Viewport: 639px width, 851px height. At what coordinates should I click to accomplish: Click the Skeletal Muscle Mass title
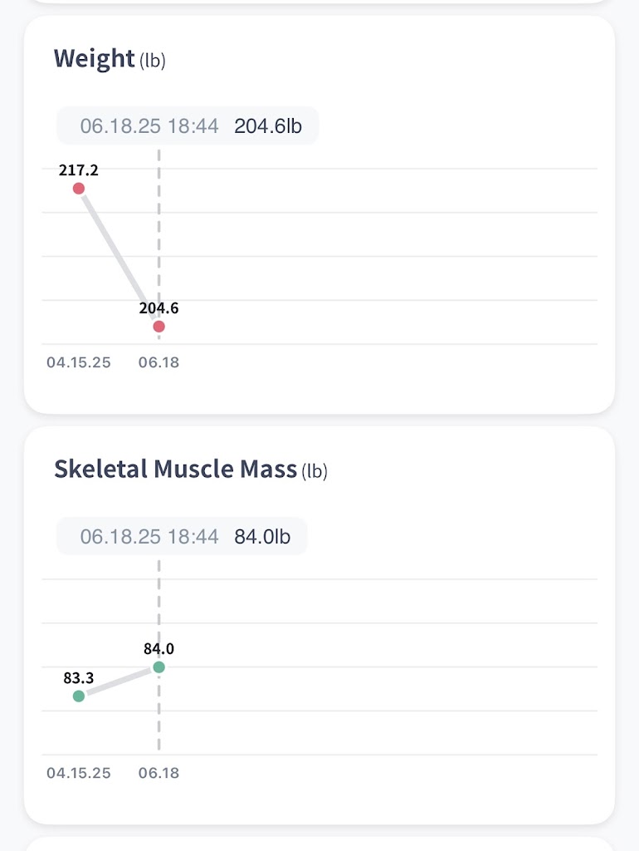[x=175, y=470]
